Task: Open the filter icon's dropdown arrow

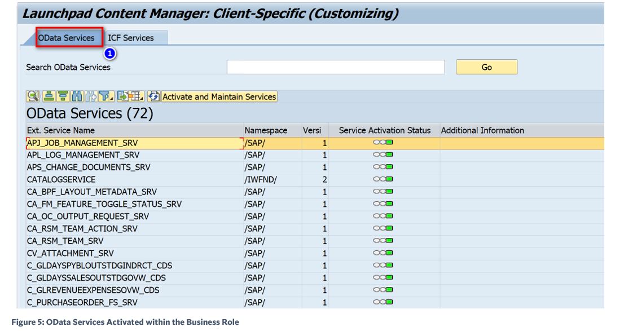Action: point(111,98)
